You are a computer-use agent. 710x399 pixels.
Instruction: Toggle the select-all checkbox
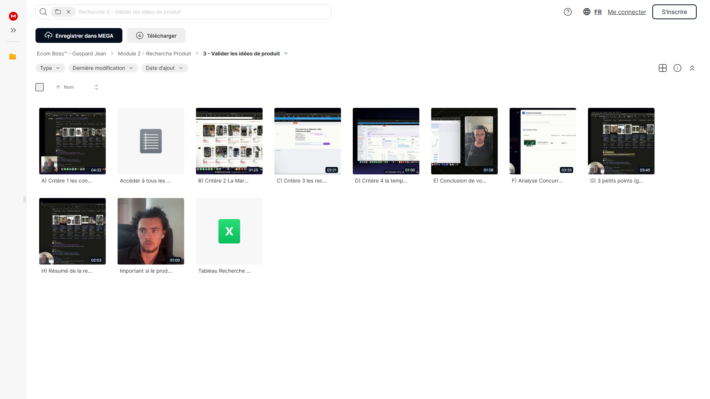coord(40,87)
